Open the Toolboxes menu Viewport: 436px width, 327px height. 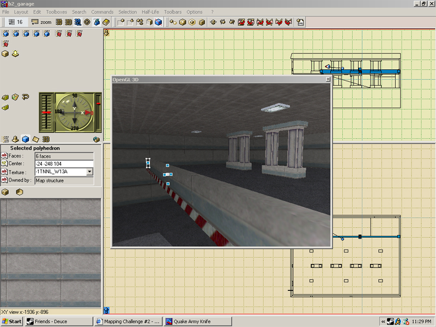[x=57, y=12]
